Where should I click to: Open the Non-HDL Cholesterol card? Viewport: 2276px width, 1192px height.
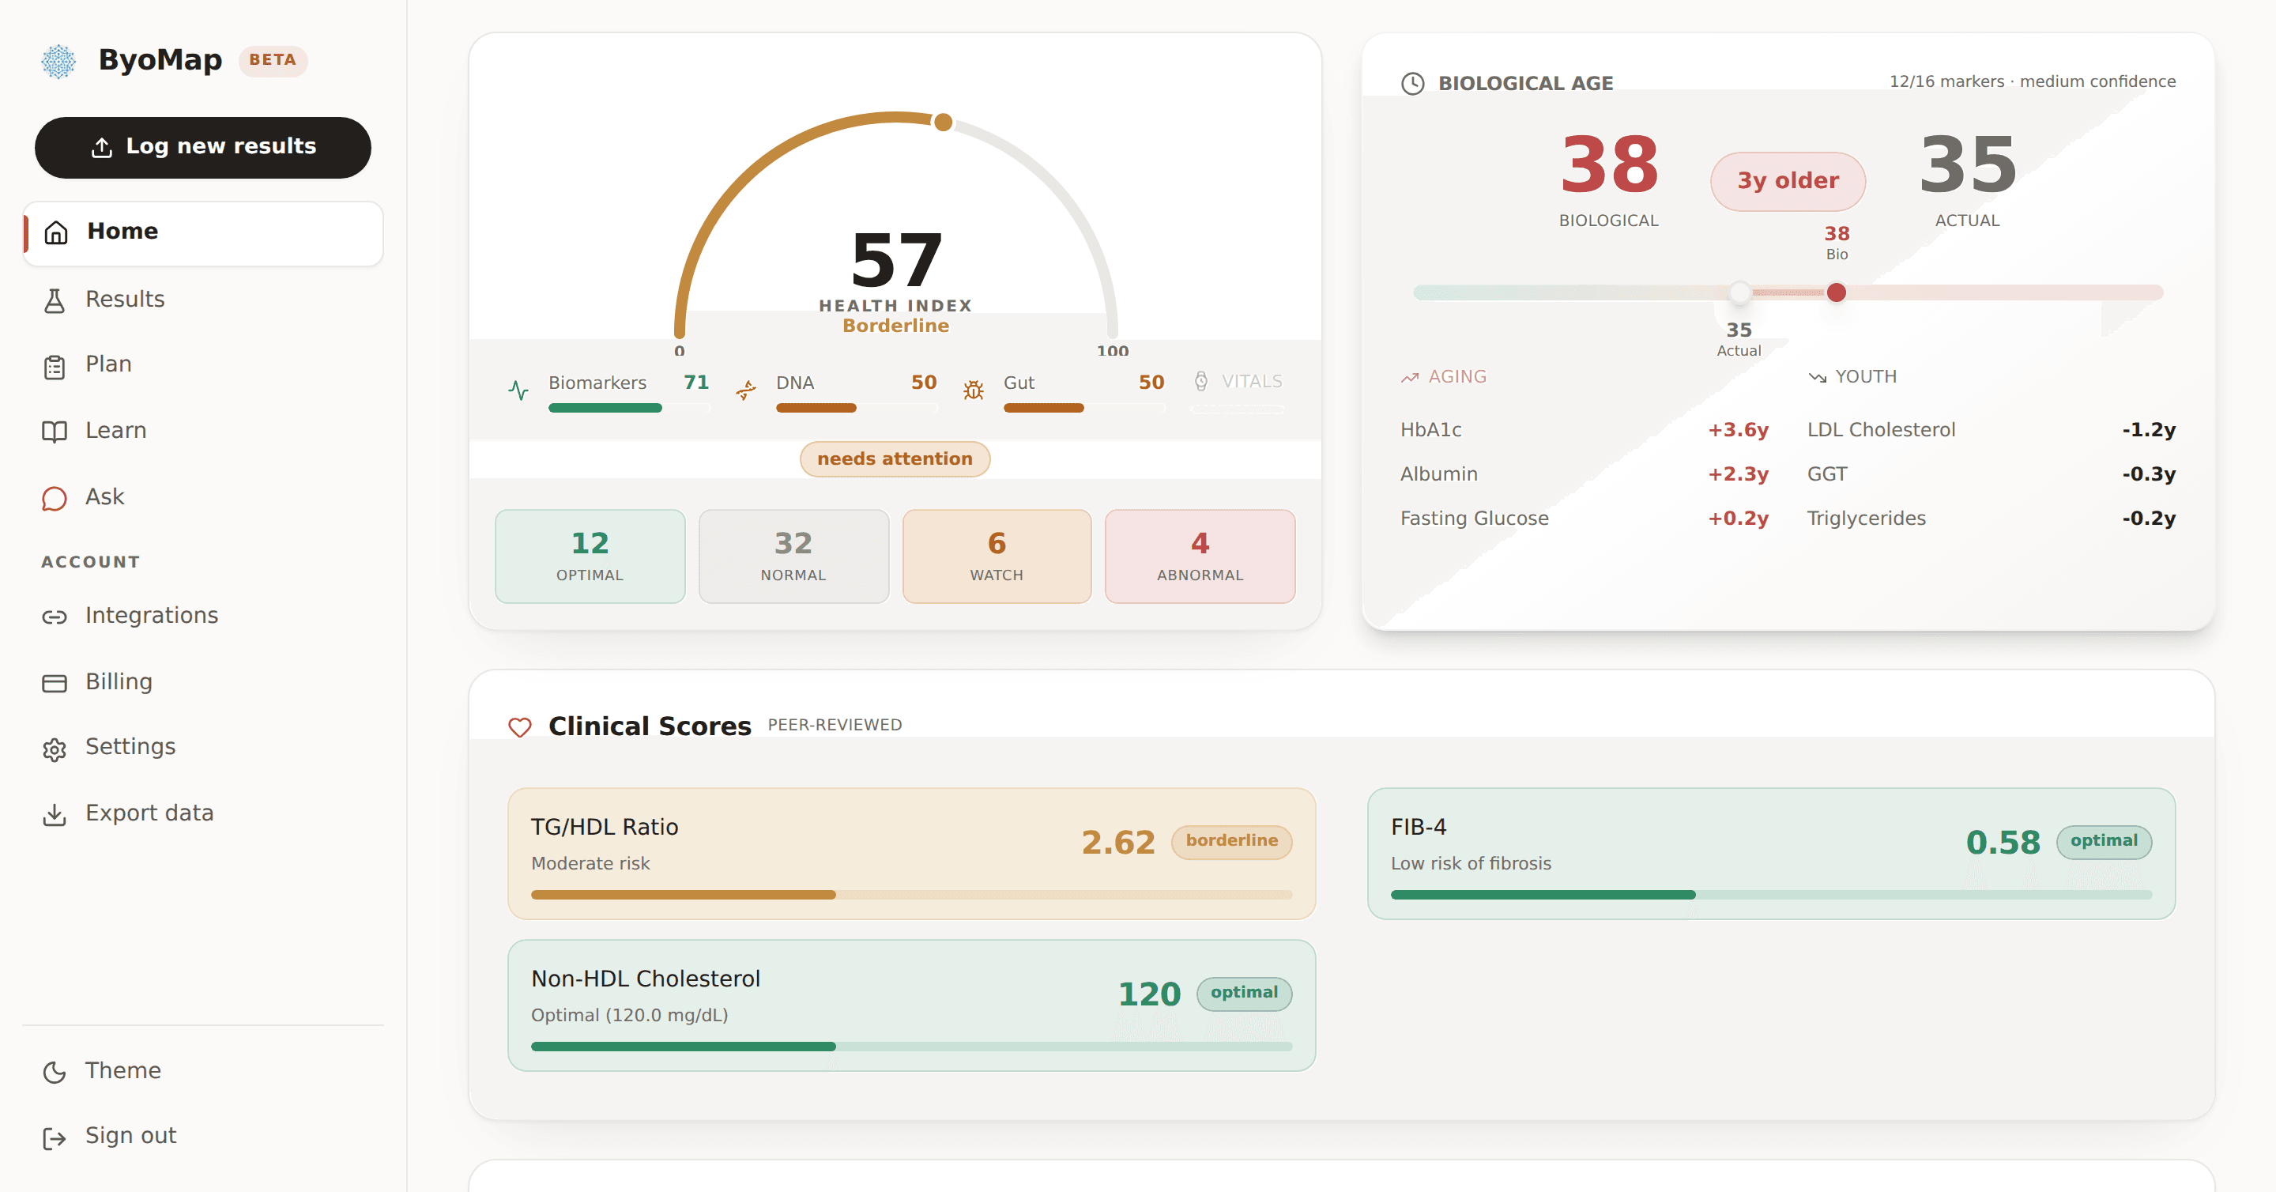[911, 1005]
